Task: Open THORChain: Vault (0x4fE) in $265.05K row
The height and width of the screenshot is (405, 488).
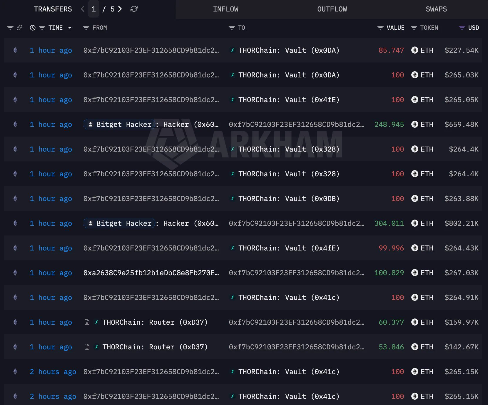Action: 289,100
